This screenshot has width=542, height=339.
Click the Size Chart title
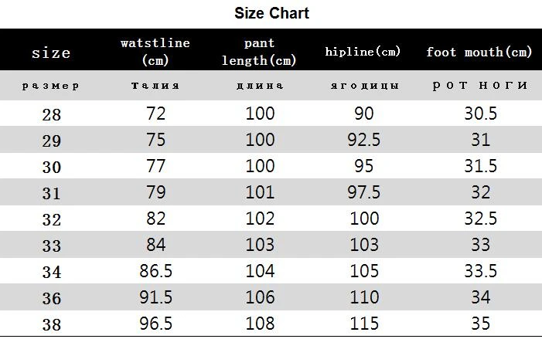click(271, 13)
